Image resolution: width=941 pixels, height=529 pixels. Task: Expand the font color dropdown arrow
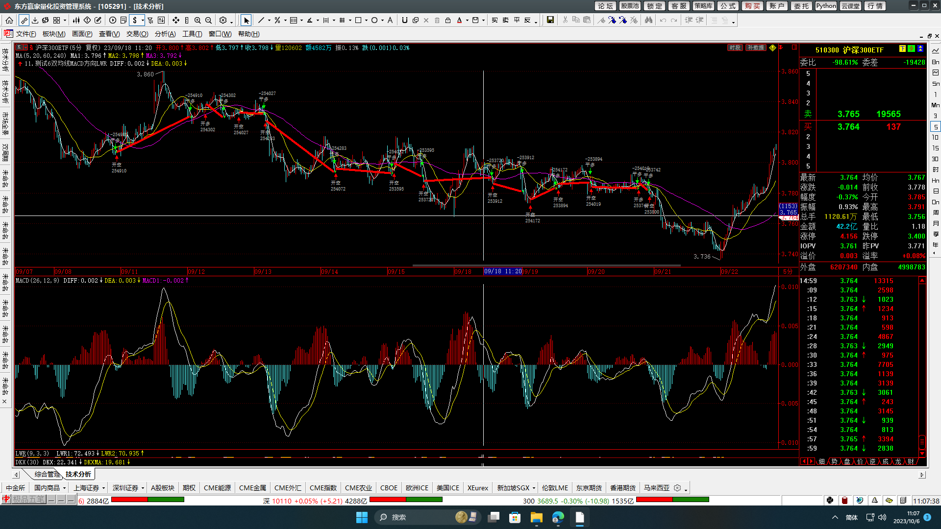467,21
